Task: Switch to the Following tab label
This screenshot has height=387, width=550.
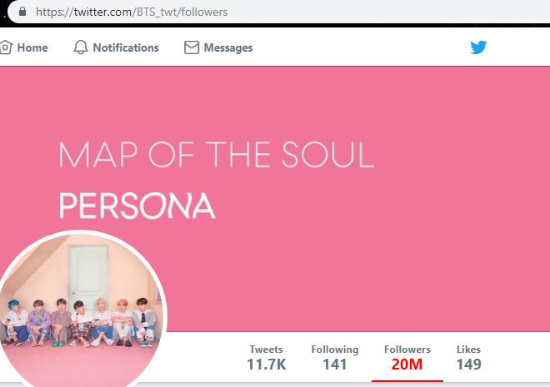Action: tap(335, 350)
